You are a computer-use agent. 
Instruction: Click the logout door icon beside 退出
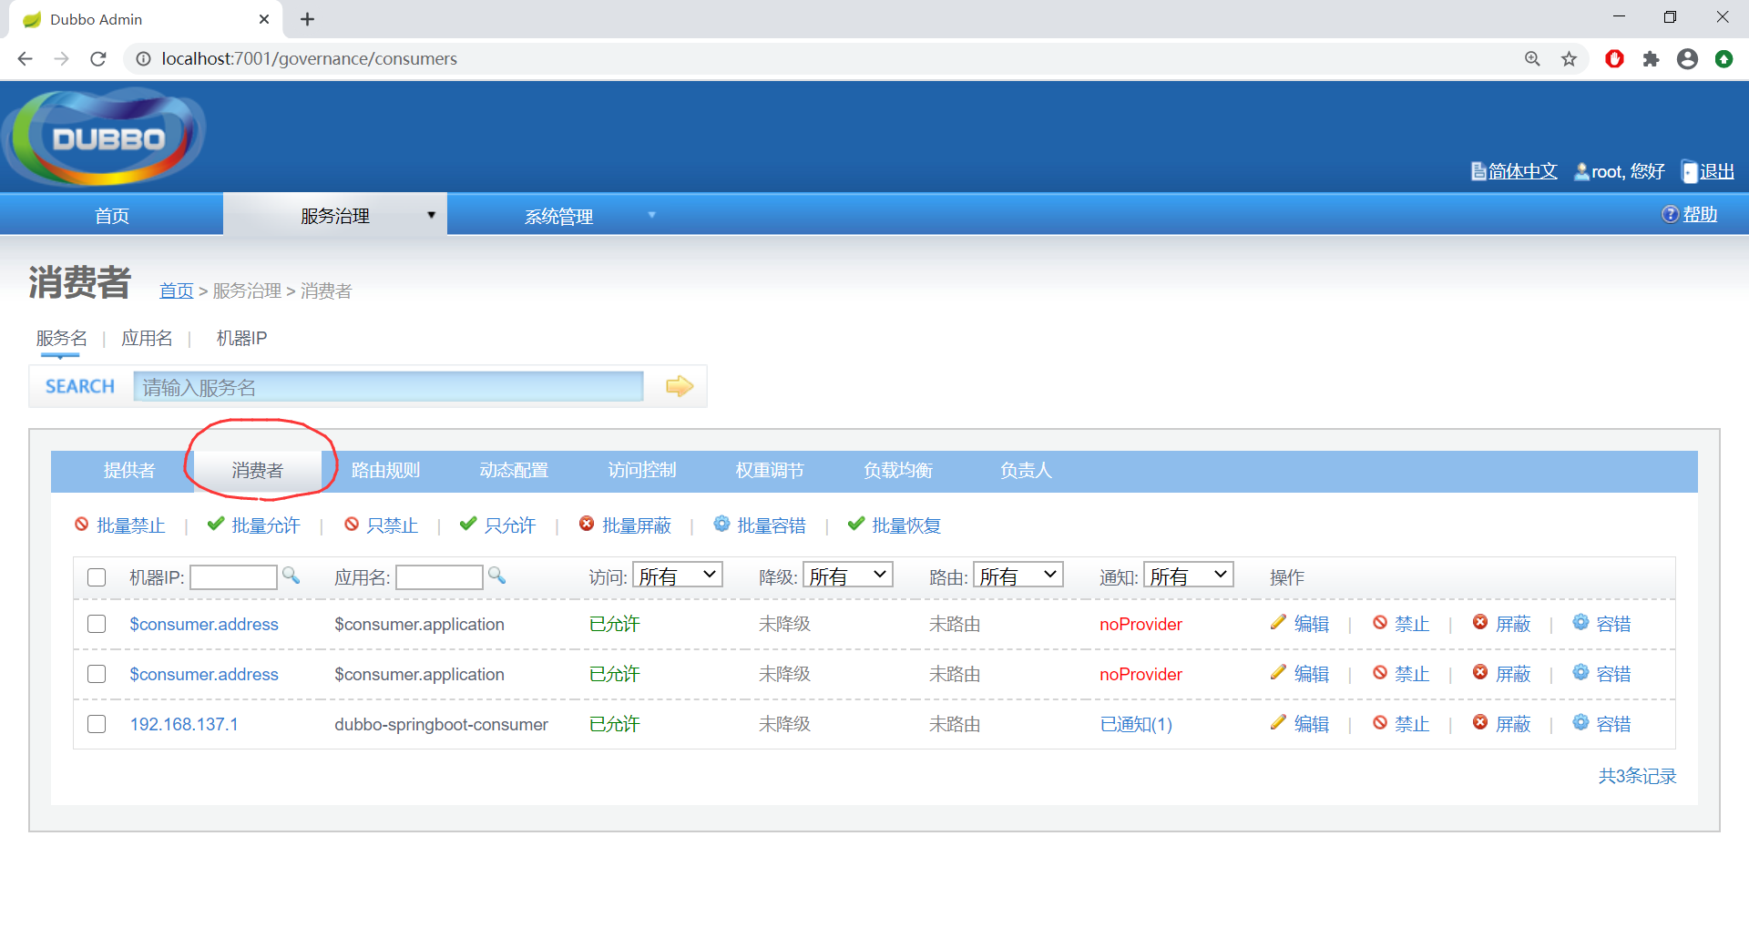pos(1690,171)
